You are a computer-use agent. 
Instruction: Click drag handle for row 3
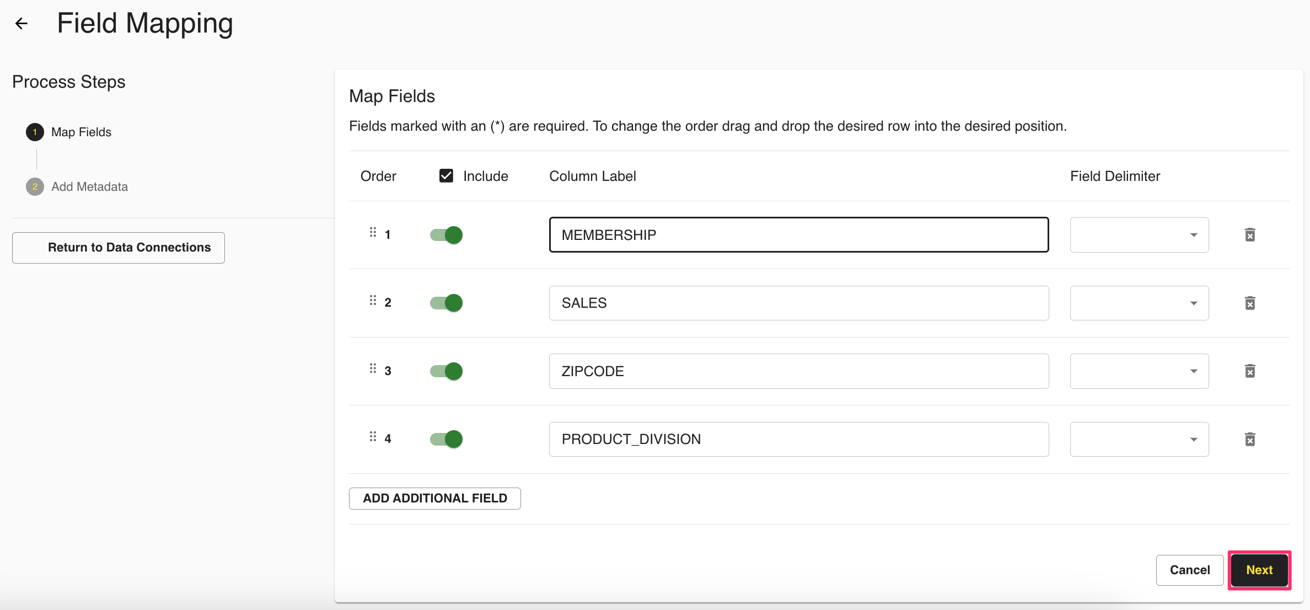tap(373, 368)
